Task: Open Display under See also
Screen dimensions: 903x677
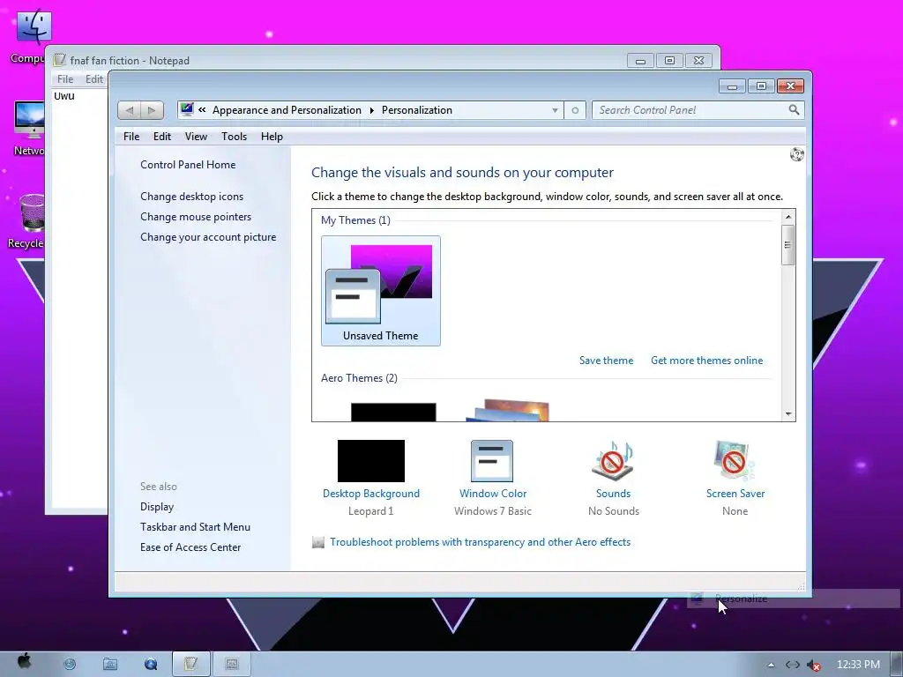Action: (157, 507)
